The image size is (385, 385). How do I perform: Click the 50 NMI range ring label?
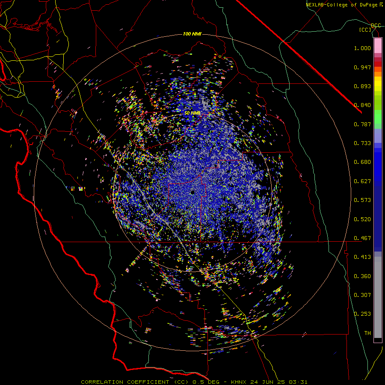pos(192,113)
